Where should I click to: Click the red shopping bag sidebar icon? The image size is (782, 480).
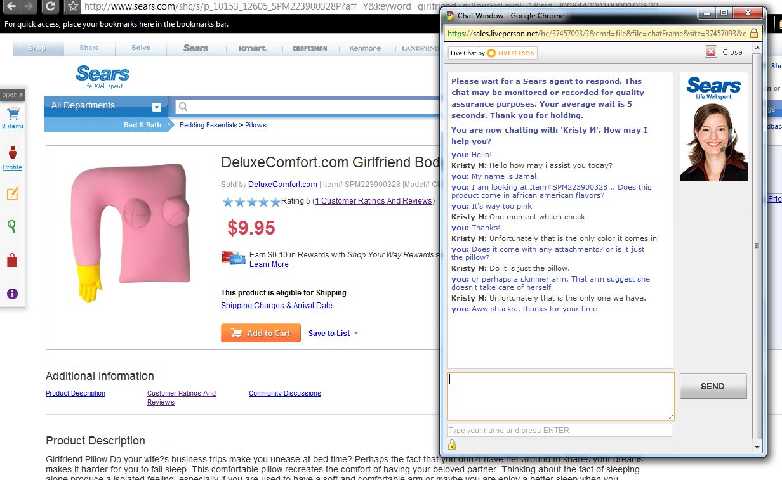[12, 260]
